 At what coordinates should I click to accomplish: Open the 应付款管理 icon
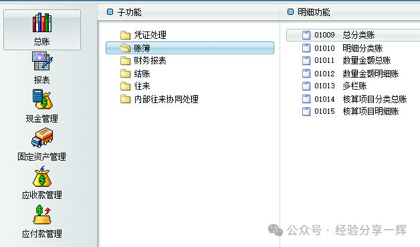pos(42,215)
